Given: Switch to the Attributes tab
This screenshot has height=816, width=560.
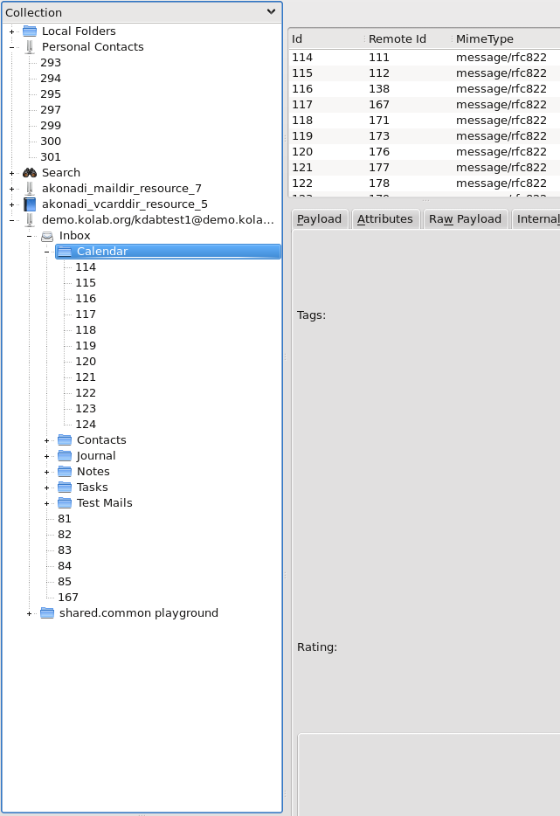Looking at the screenshot, I should [x=384, y=219].
